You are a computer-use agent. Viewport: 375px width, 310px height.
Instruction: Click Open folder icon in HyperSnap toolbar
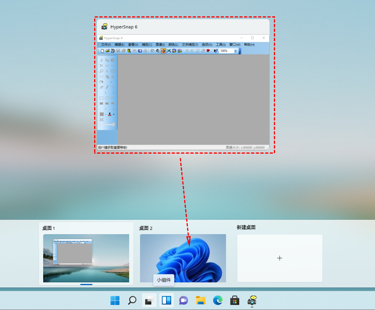pos(108,51)
